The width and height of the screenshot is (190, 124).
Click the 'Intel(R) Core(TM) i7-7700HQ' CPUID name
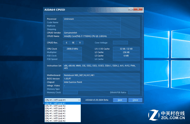(x=85, y=36)
